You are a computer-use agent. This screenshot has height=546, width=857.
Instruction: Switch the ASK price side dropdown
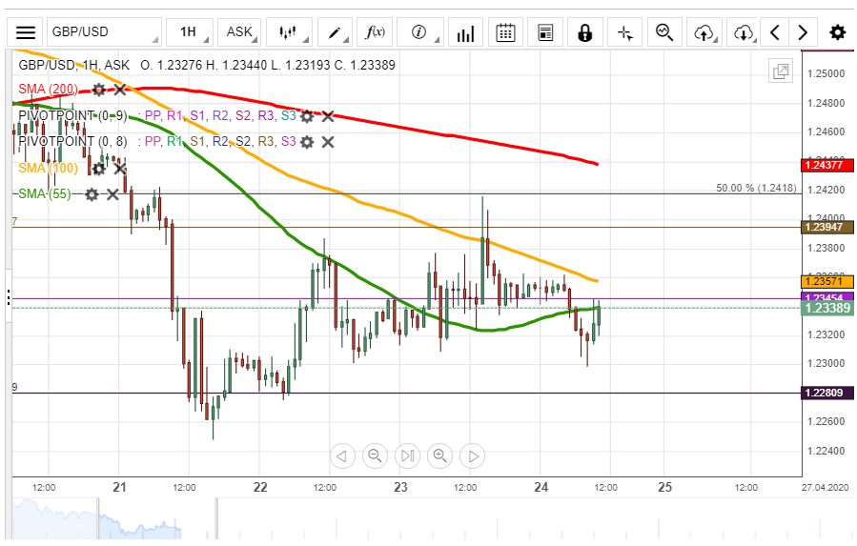[x=239, y=32]
